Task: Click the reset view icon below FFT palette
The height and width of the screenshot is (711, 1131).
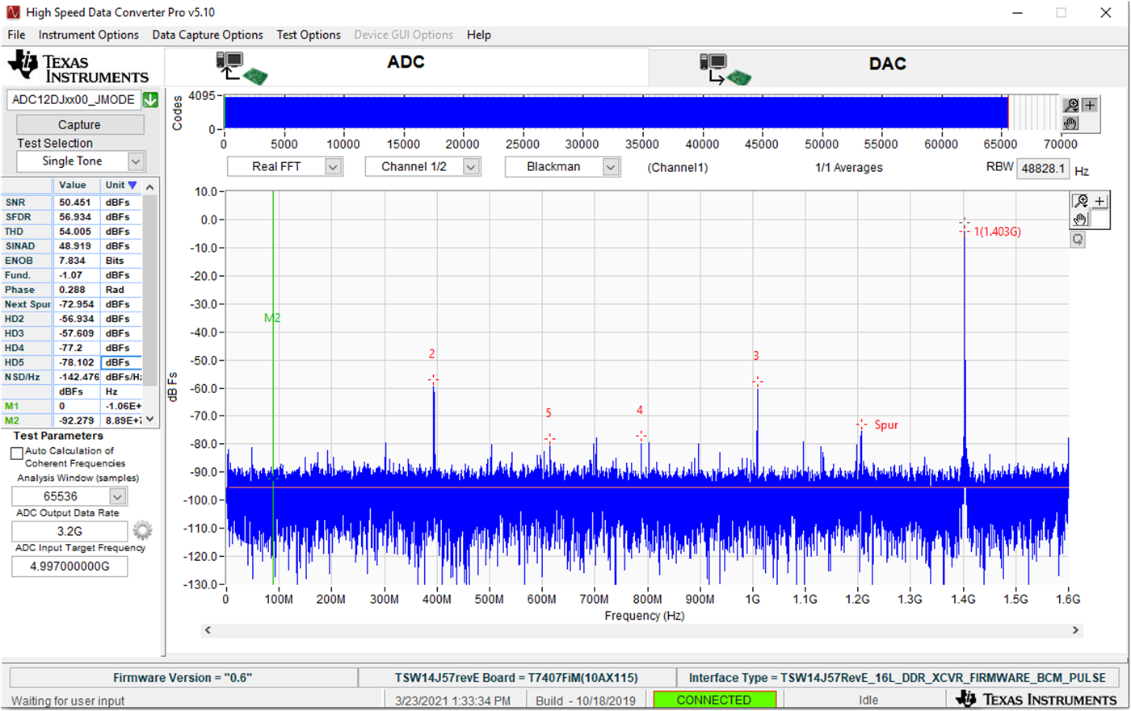Action: click(x=1078, y=240)
